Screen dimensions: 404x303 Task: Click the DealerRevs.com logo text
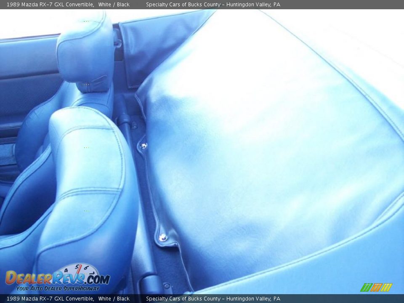tap(57, 279)
